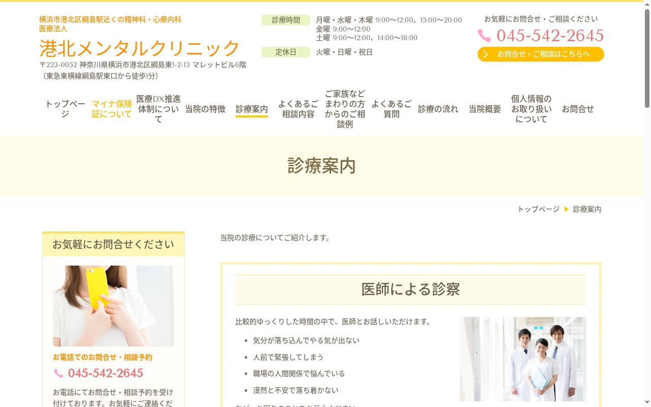The height and width of the screenshot is (407, 651).
Task: Click お気軽にお問合せ・ご相談ください header text
Action: (541, 19)
